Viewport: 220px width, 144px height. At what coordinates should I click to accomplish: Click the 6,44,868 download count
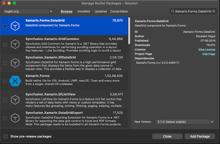pos(116,39)
